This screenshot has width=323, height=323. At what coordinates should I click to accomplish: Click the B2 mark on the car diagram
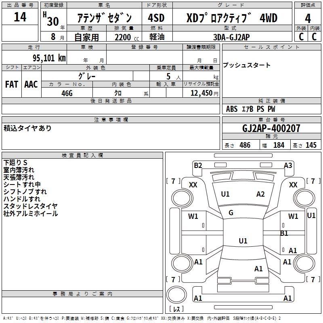(198, 166)
